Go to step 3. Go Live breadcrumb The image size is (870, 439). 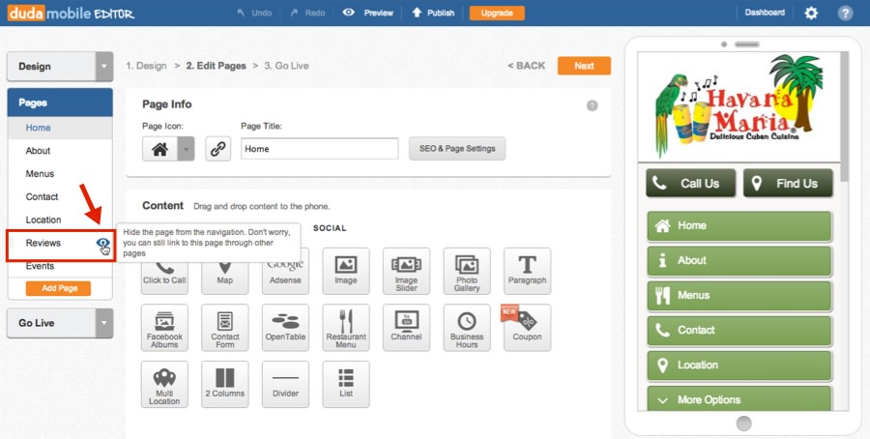coord(286,66)
